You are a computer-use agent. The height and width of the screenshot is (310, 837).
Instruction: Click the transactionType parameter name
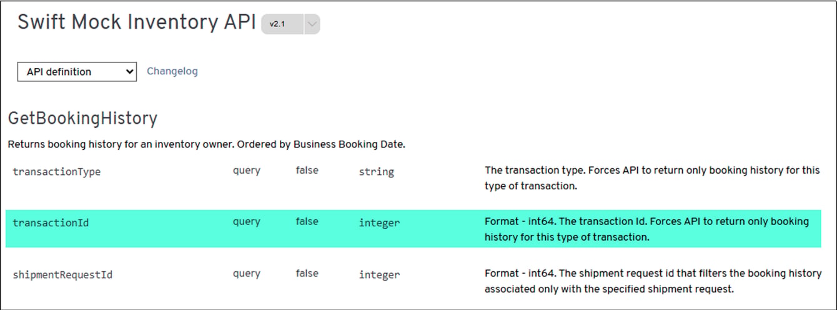pyautogui.click(x=56, y=172)
